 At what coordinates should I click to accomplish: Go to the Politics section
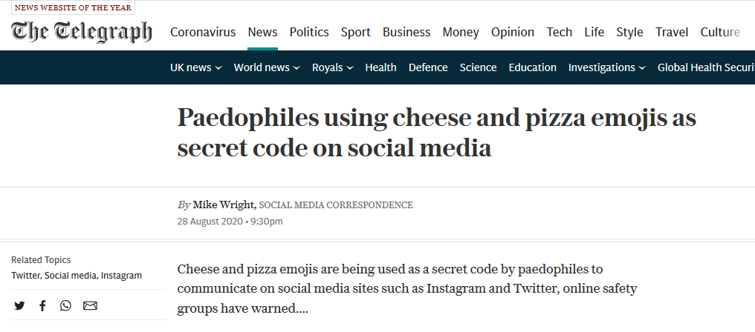coord(309,32)
